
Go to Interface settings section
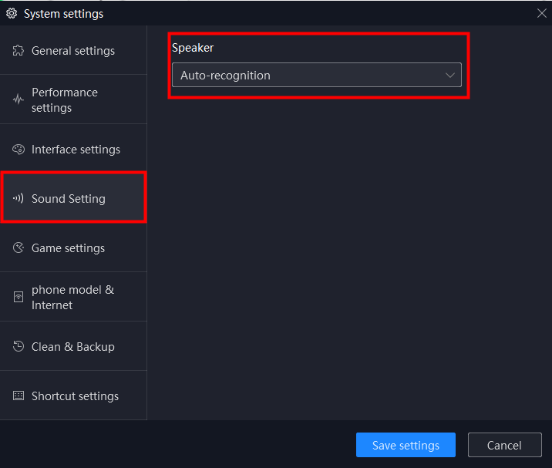coord(73,149)
